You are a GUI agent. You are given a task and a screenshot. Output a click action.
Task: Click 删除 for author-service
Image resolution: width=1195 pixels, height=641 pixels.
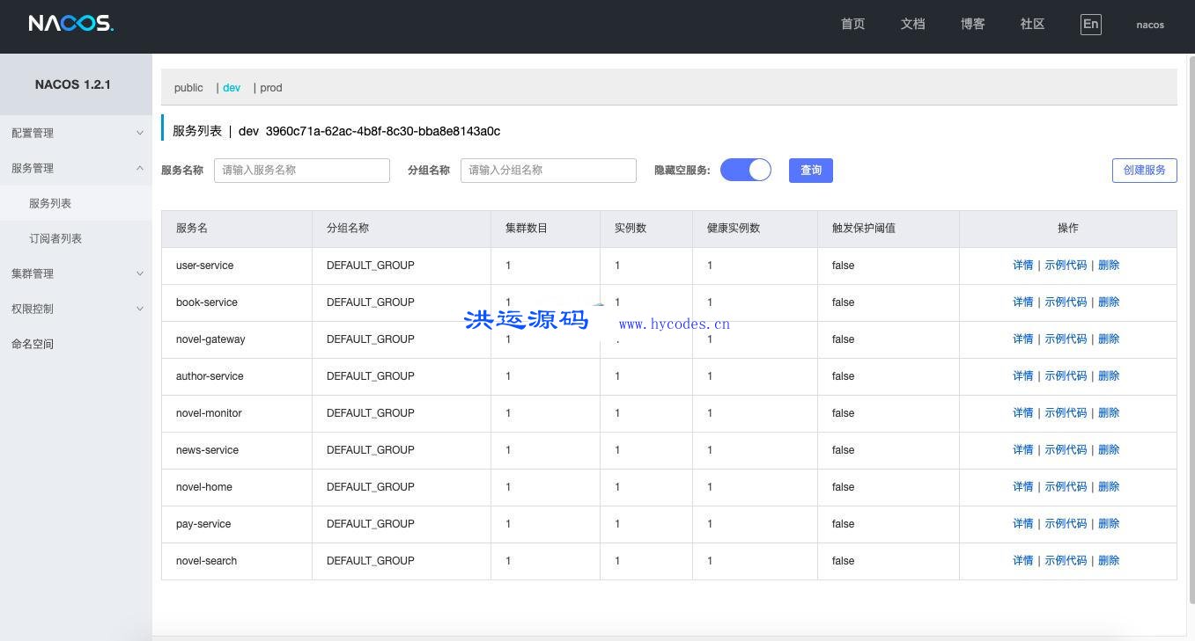point(1109,375)
